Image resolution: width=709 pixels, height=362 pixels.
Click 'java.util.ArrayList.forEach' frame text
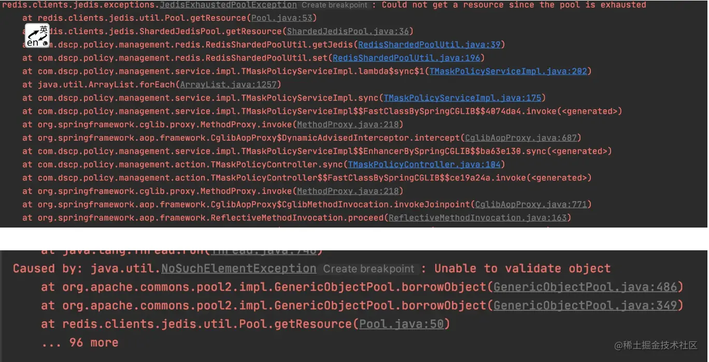click(x=106, y=84)
